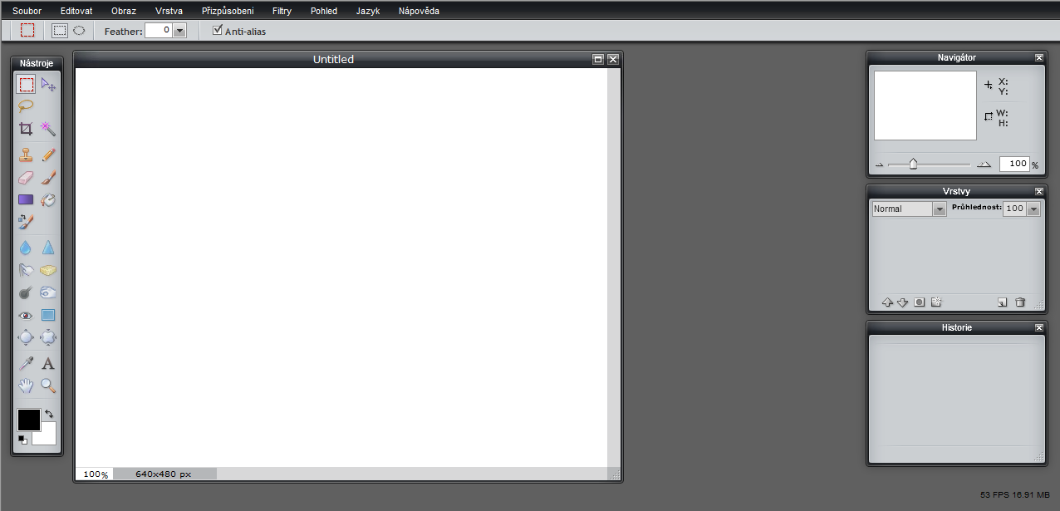The width and height of the screenshot is (1060, 511).
Task: Choose rectangular marquee shape in options bar
Action: coord(60,30)
